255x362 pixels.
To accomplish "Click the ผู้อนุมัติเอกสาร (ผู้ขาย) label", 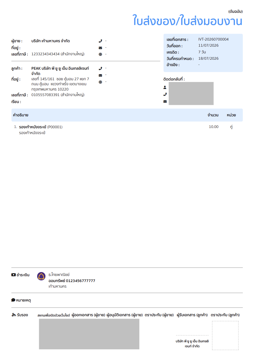I will click(125, 315).
